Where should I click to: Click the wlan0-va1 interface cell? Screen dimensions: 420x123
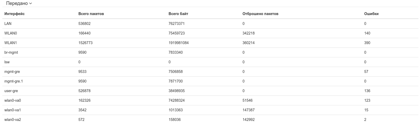[12, 110]
